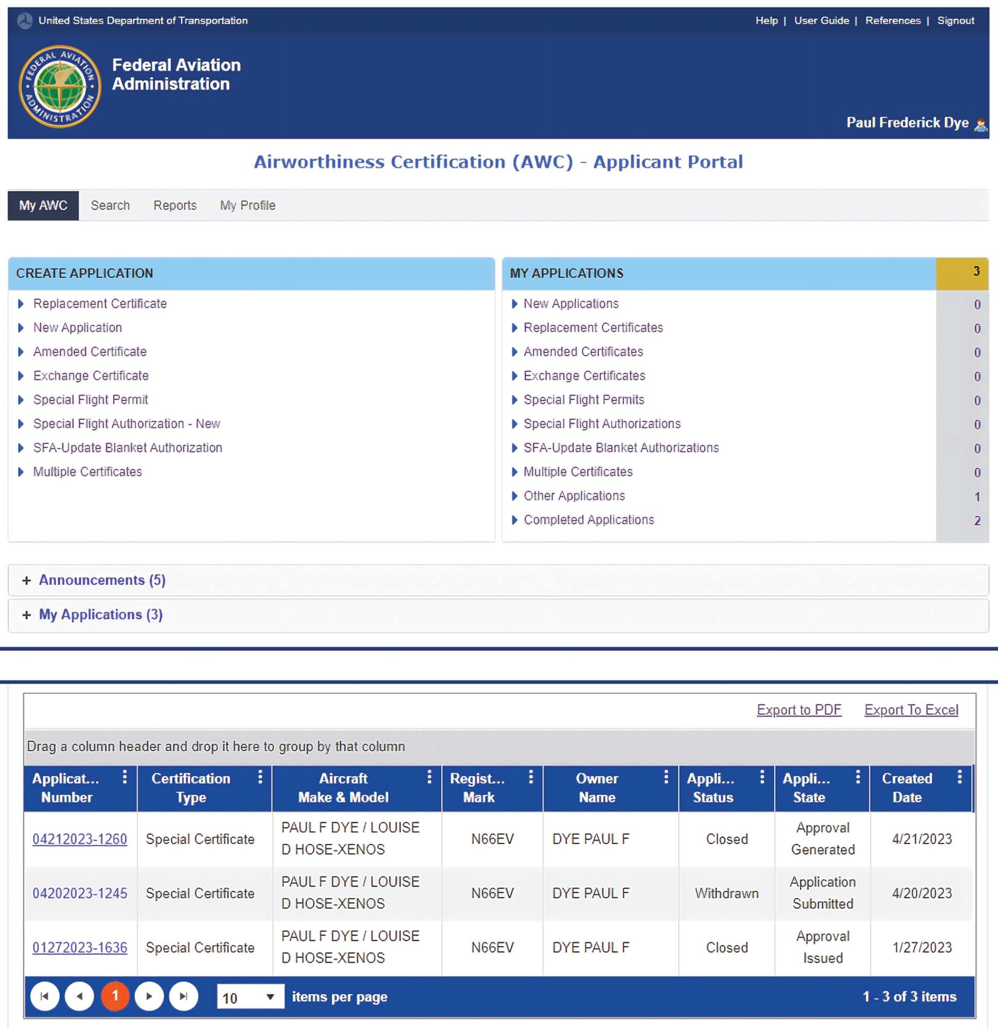The height and width of the screenshot is (1029, 998).
Task: View Multiple Certificates in My Applications
Action: (578, 472)
